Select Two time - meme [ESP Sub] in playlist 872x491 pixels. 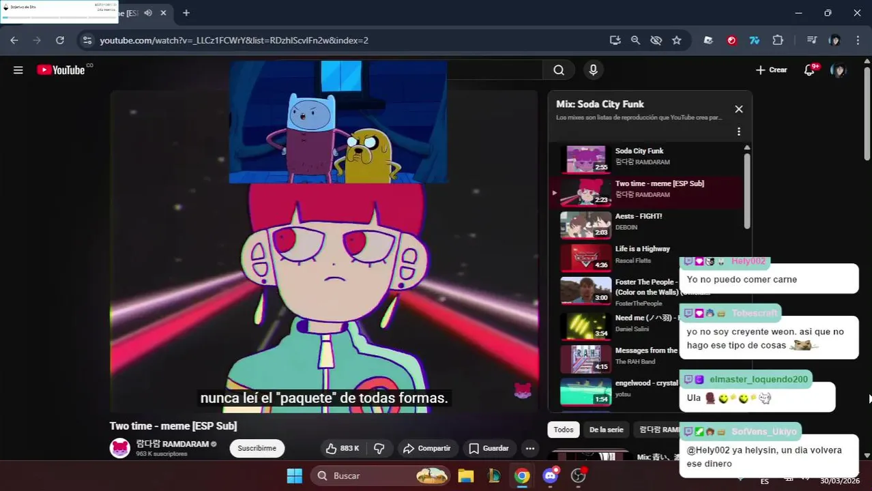(x=645, y=192)
